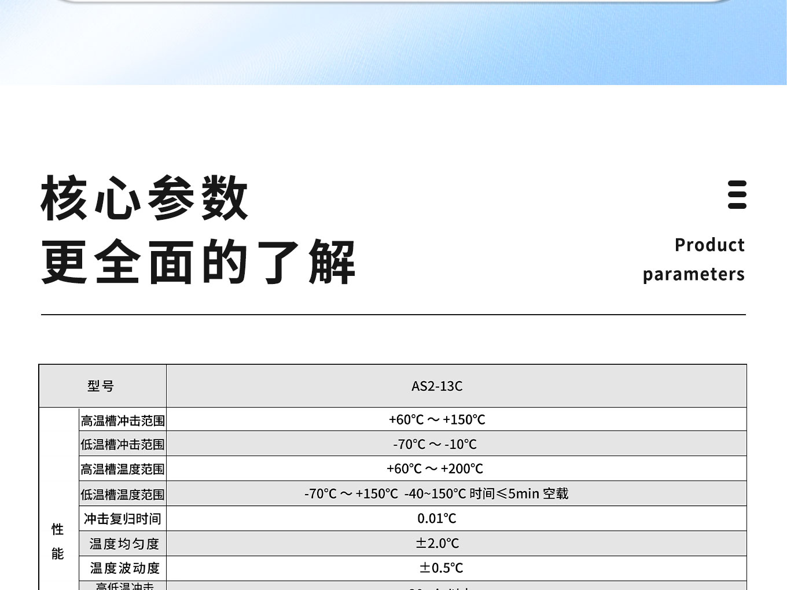Select the 更全面的了解 heading text
Viewport: 787px width, 590px height.
[x=198, y=262]
